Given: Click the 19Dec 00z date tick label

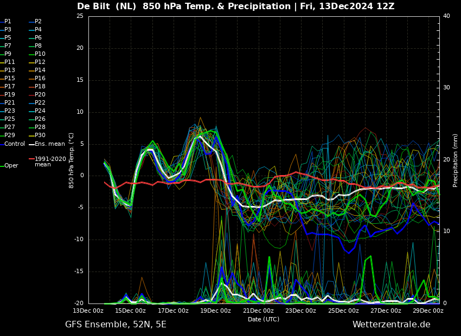Looking at the screenshot, I should 216,311.
